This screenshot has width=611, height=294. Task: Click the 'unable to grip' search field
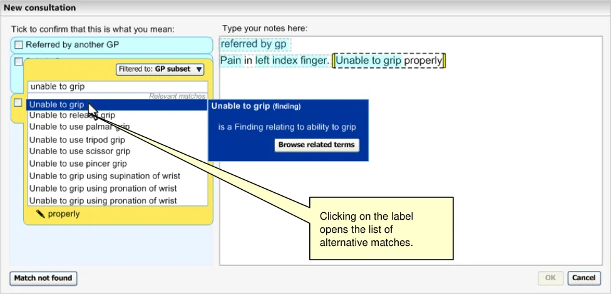[118, 87]
